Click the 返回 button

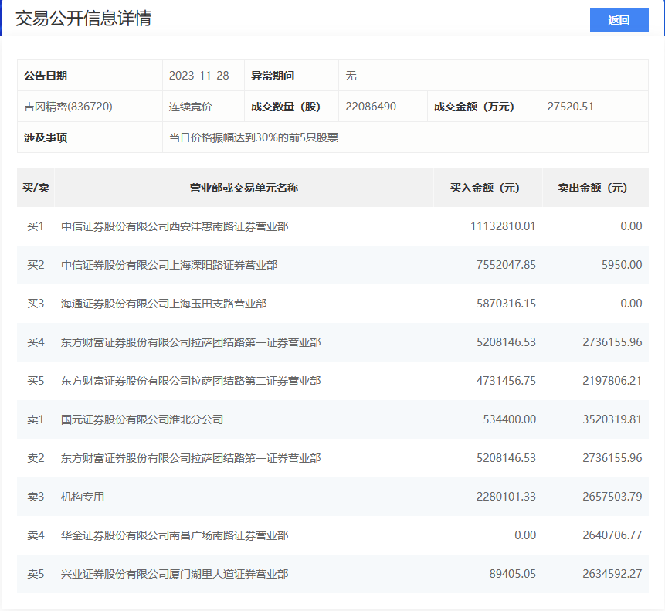tap(619, 20)
